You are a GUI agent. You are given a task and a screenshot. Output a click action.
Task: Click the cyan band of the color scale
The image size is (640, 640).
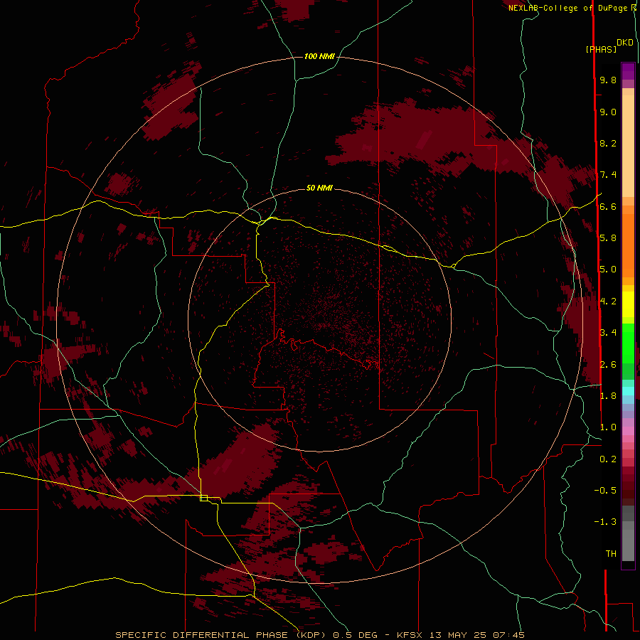[x=628, y=391]
